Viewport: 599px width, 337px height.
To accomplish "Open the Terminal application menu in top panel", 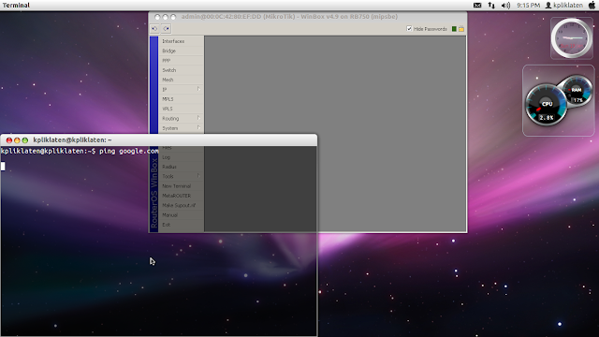I will (x=16, y=5).
